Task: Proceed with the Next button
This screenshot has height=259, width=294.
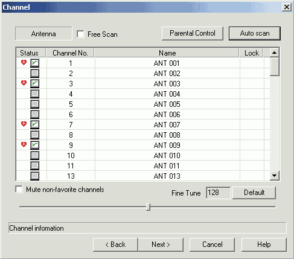Action: click(161, 245)
